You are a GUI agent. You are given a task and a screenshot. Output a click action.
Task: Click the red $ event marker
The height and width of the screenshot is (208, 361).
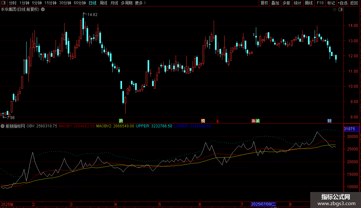tap(217, 121)
